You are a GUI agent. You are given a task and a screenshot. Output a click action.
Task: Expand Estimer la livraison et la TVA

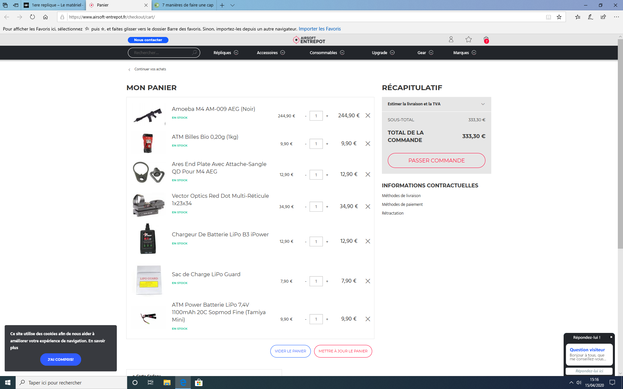tap(436, 104)
